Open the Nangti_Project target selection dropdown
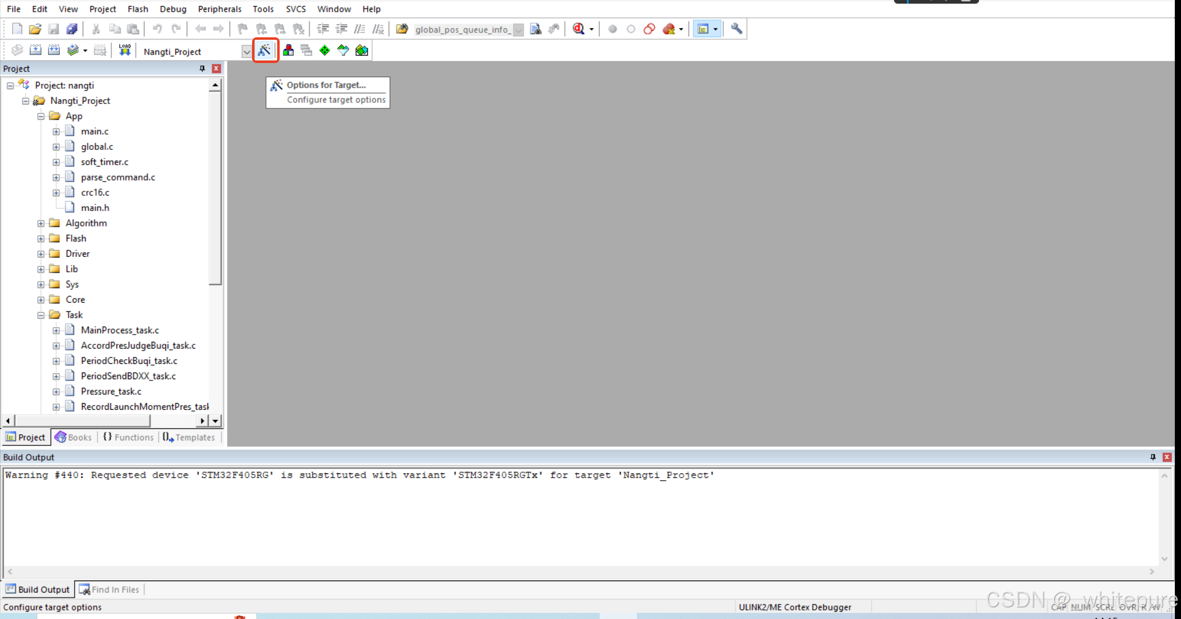This screenshot has width=1181, height=619. 246,51
